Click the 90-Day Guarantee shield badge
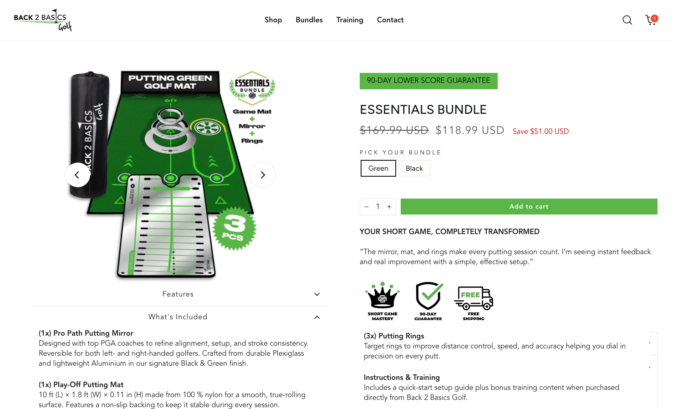This screenshot has height=409, width=673. coord(428,301)
